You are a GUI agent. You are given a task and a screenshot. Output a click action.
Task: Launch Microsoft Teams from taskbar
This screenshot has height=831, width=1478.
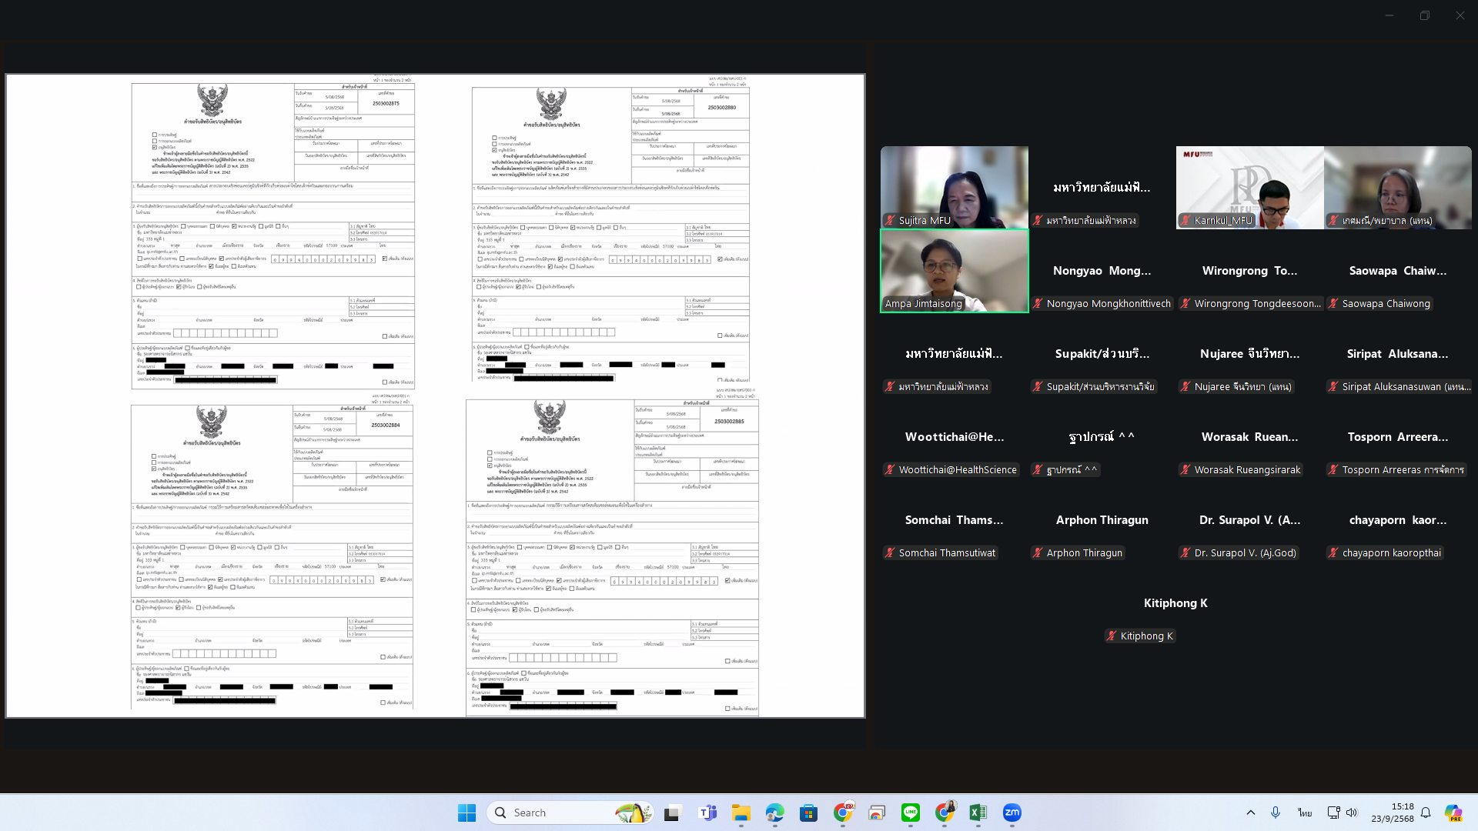[x=707, y=813]
